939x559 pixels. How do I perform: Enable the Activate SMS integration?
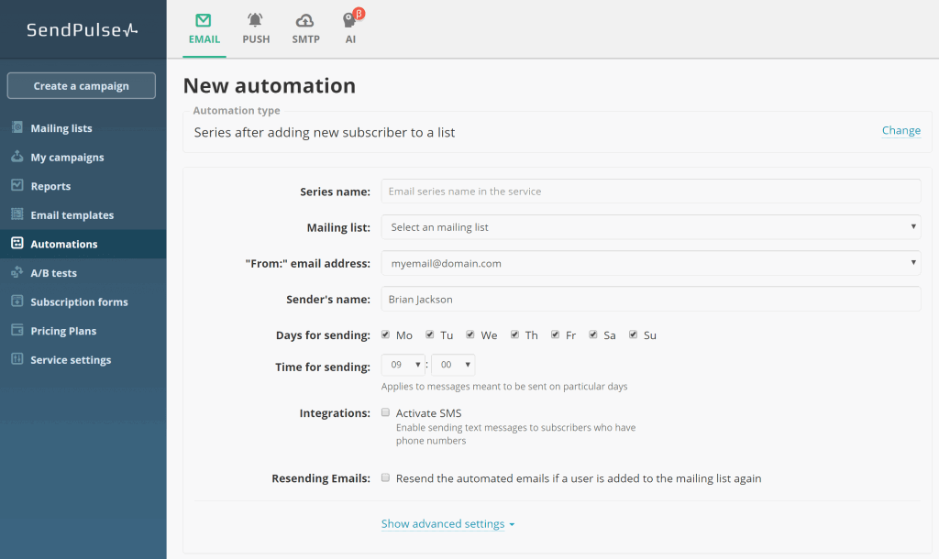[x=385, y=411]
